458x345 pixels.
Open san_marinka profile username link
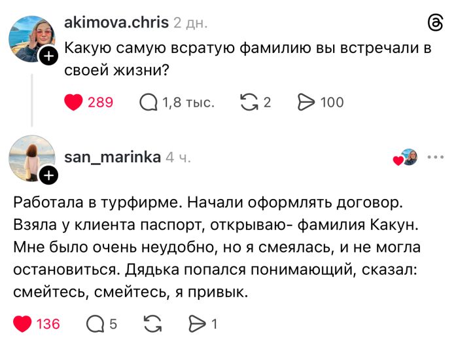click(x=113, y=157)
